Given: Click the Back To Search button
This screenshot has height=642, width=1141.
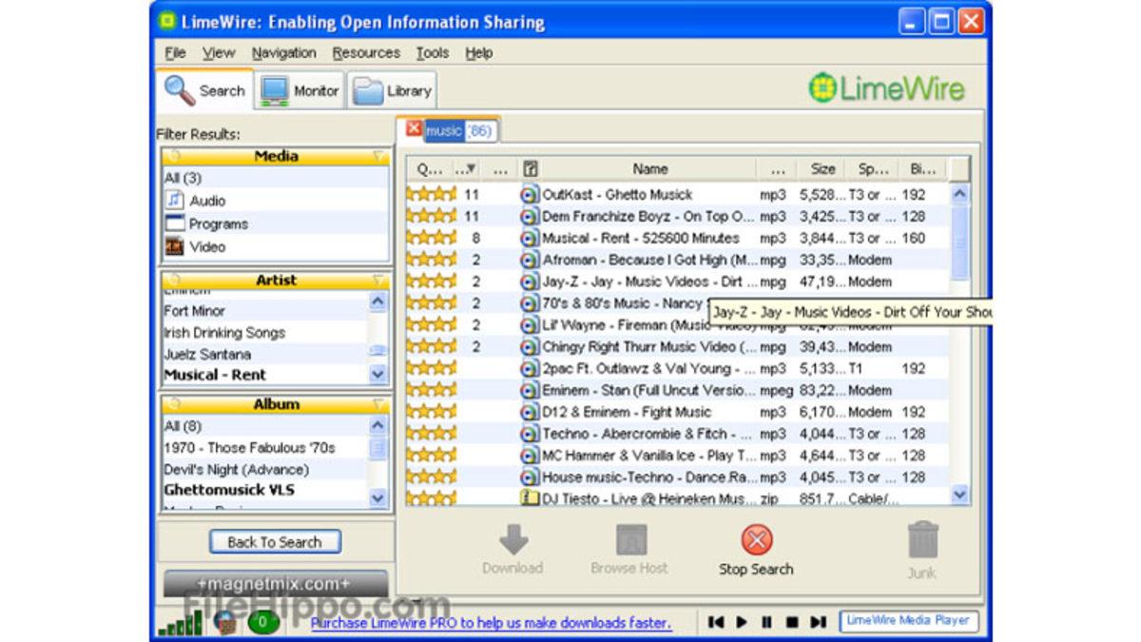Looking at the screenshot, I should click(274, 541).
